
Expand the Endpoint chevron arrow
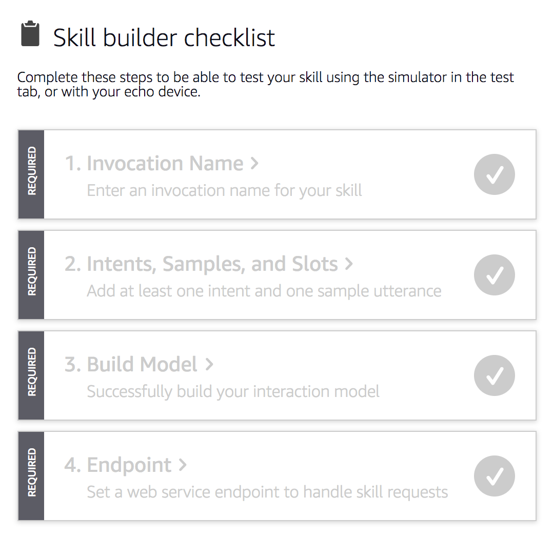[x=182, y=465]
